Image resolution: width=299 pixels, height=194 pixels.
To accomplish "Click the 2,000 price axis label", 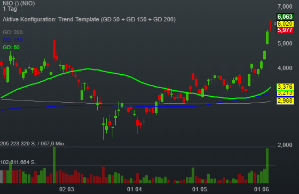I will click(285, 145).
